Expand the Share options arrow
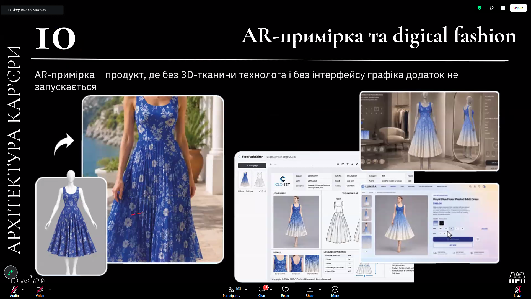531x299 pixels. [320, 289]
